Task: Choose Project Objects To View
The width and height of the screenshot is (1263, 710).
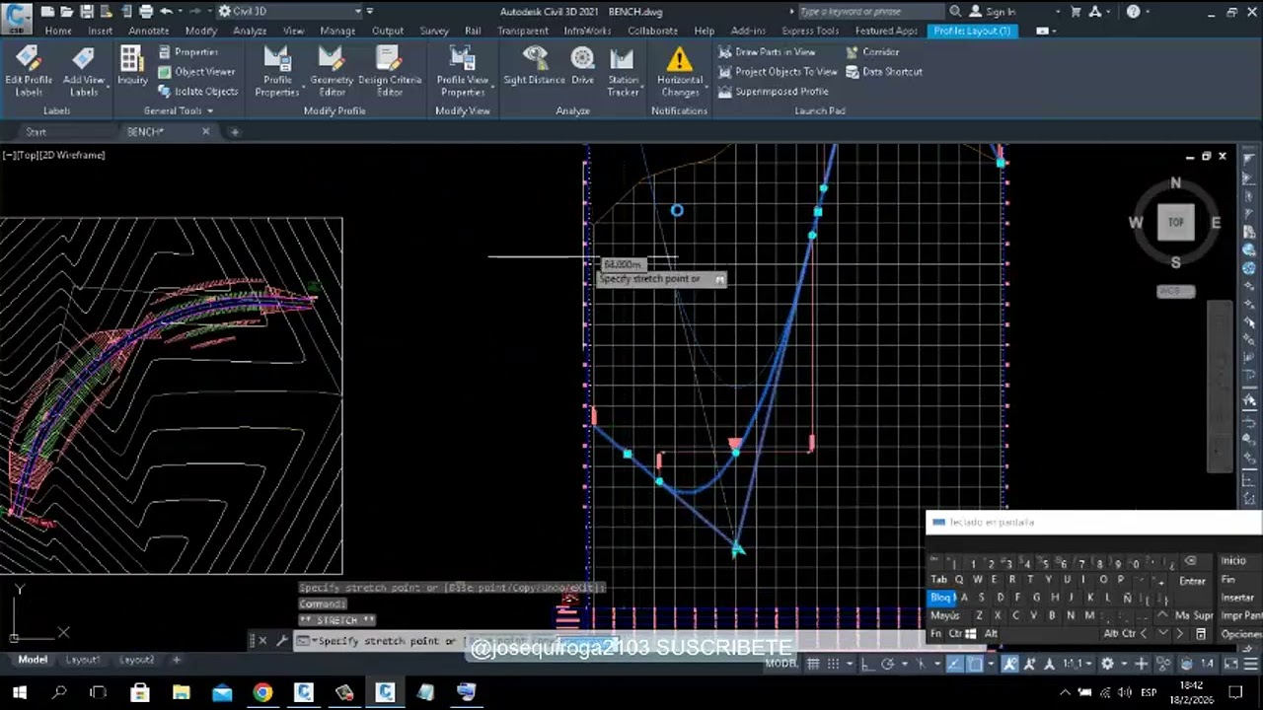Action: 778,72
